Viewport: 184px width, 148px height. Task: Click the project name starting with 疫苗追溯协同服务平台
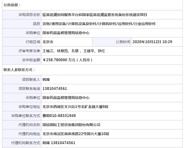tap(95, 15)
